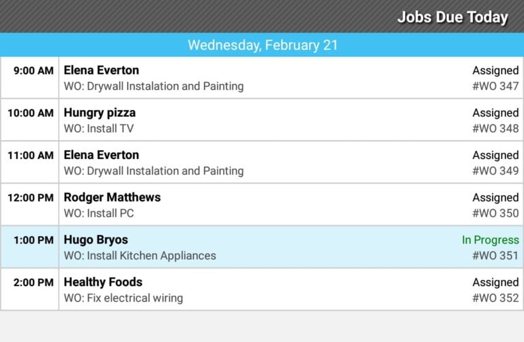The width and height of the screenshot is (524, 342).
Task: Click work order number #WO 350
Action: pyautogui.click(x=495, y=214)
